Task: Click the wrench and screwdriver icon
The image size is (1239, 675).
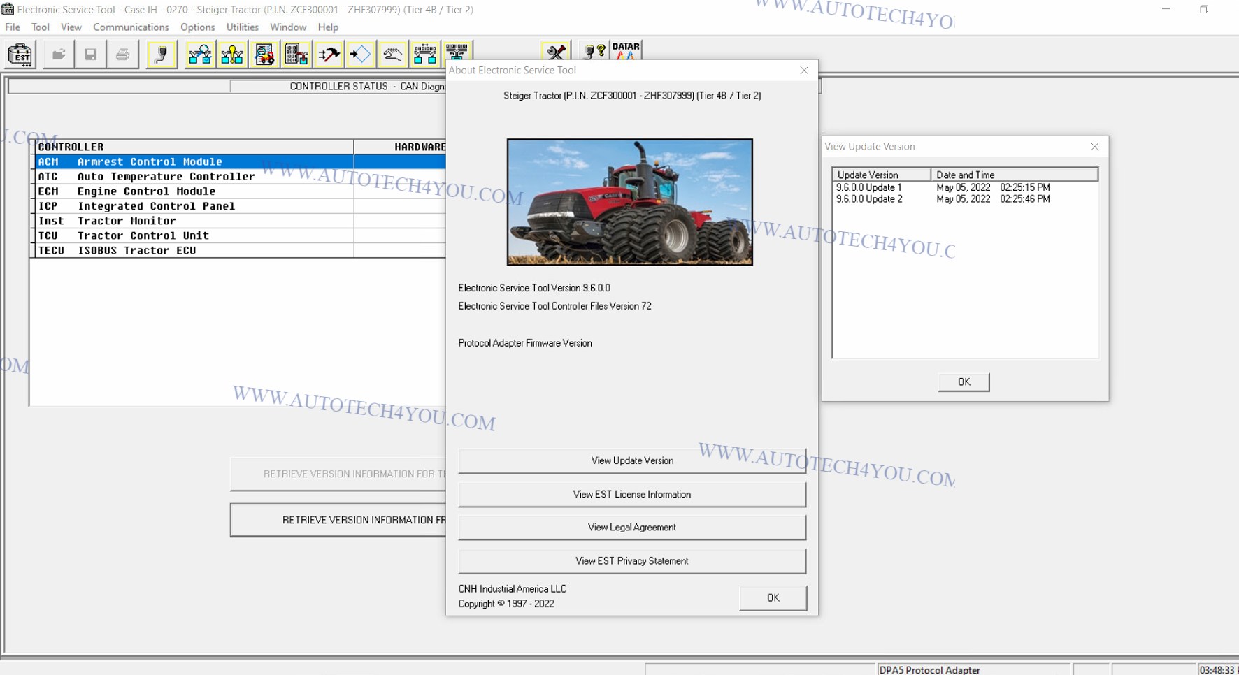Action: coord(556,52)
